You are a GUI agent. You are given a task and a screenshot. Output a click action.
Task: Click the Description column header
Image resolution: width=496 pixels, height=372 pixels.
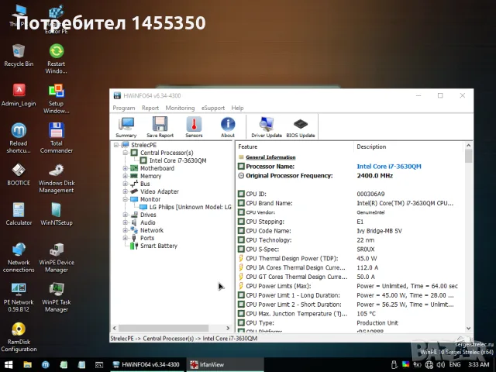(x=409, y=146)
